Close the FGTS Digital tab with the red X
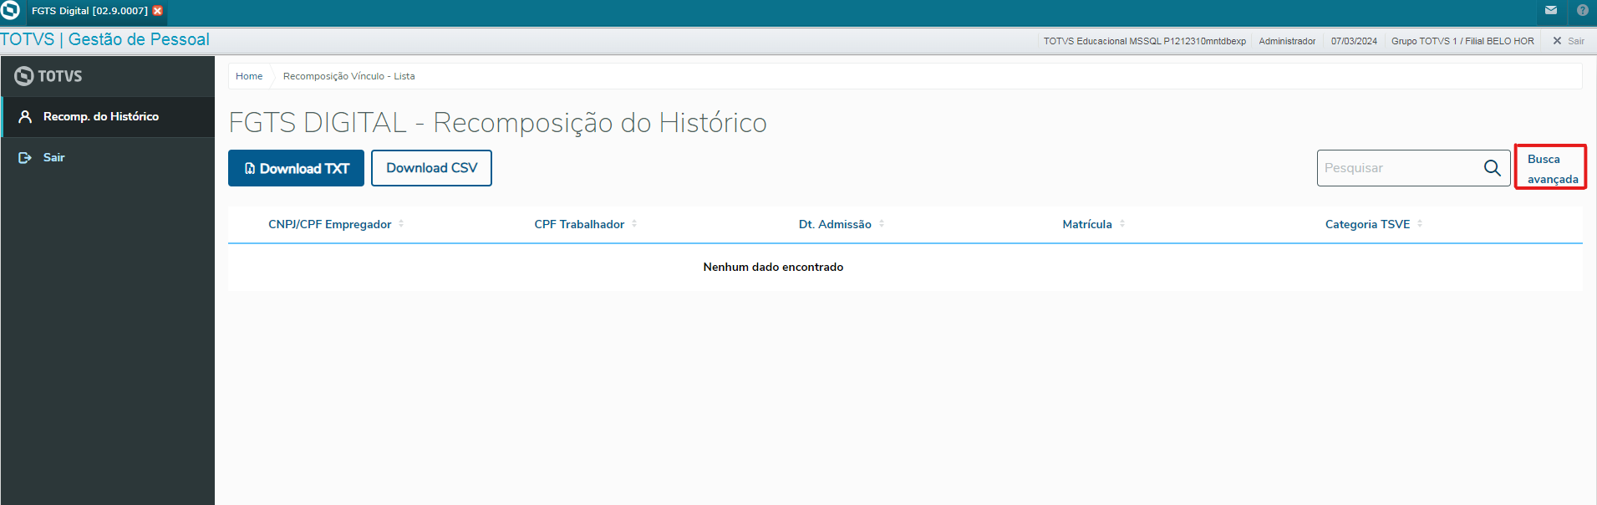 157,11
